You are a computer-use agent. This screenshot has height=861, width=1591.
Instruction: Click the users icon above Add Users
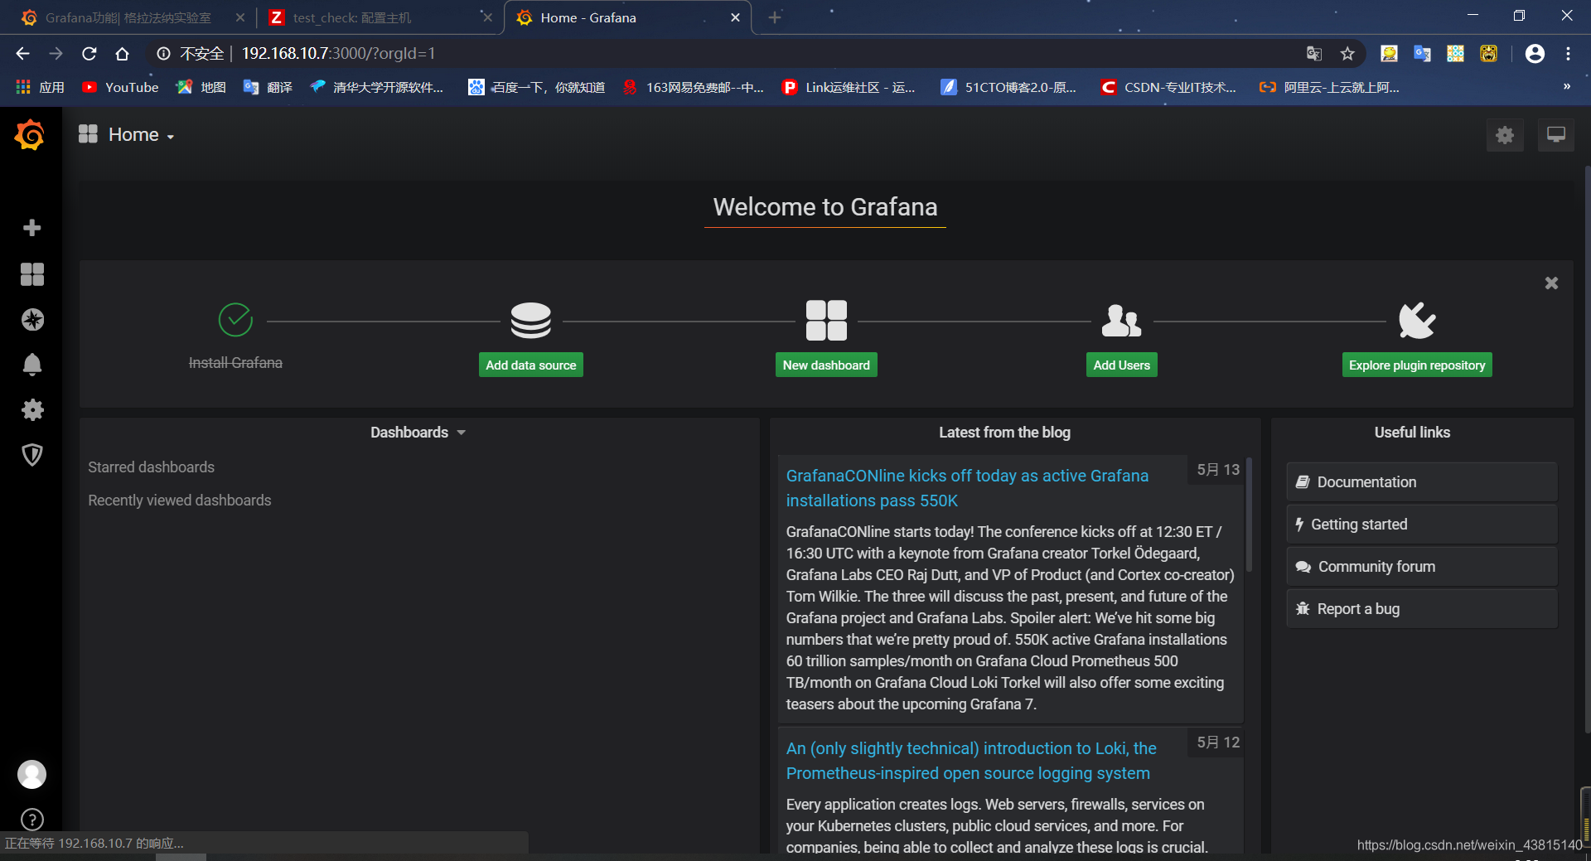(1121, 321)
